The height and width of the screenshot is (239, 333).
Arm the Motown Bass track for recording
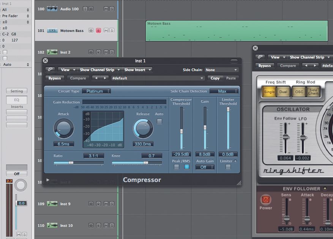98,30
